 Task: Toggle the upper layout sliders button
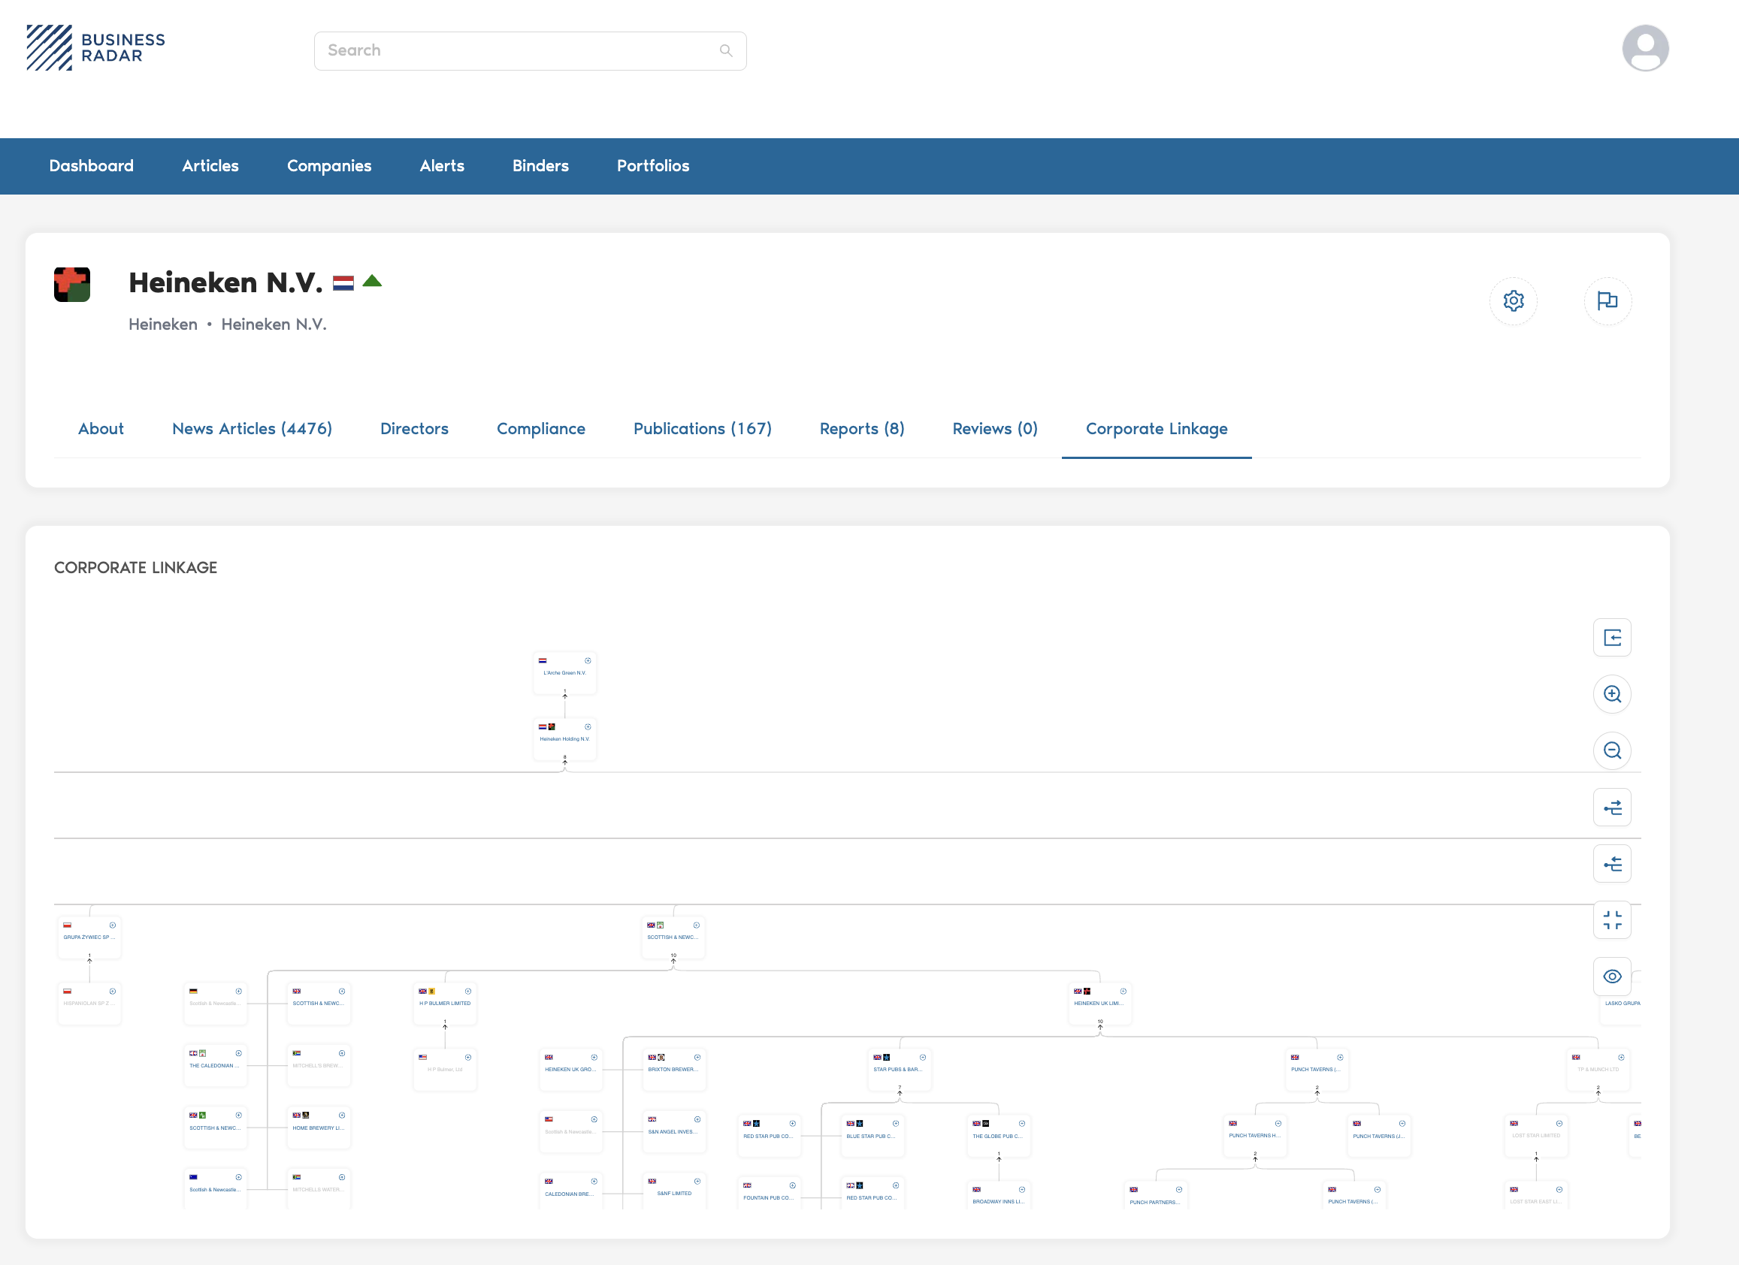point(1612,808)
